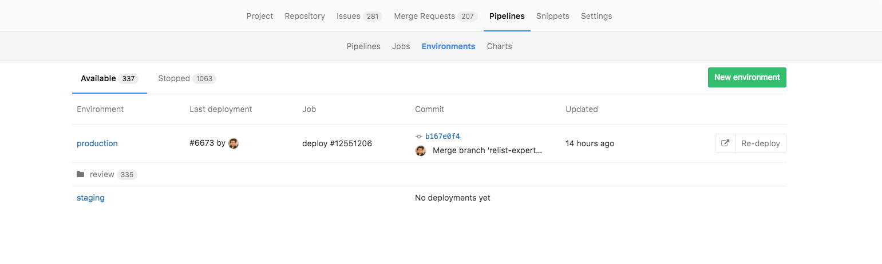
Task: Click the commit icon beside b167e0f4
Action: (x=419, y=137)
